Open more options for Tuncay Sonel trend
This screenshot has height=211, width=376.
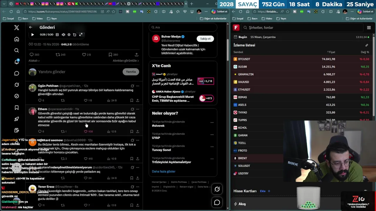coord(212,147)
